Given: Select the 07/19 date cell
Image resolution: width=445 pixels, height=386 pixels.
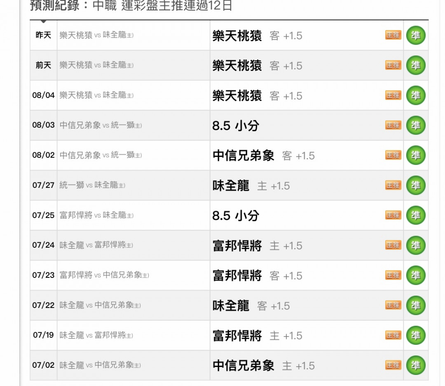Looking at the screenshot, I should (43, 335).
